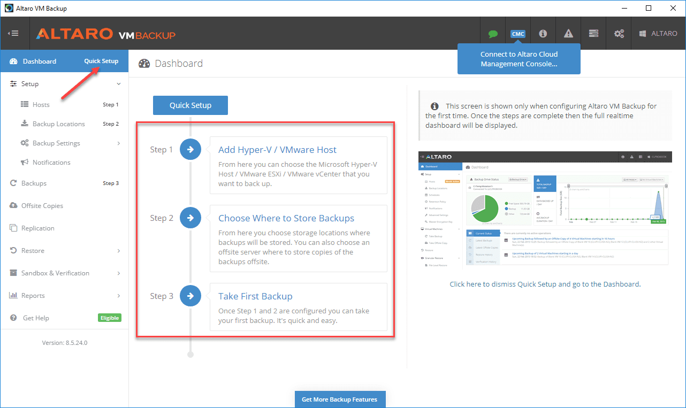686x408 pixels.
Task: Click the Dashboard page heading
Action: pyautogui.click(x=179, y=64)
